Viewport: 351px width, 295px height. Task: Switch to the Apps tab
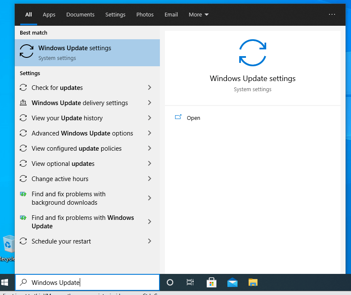coord(49,14)
